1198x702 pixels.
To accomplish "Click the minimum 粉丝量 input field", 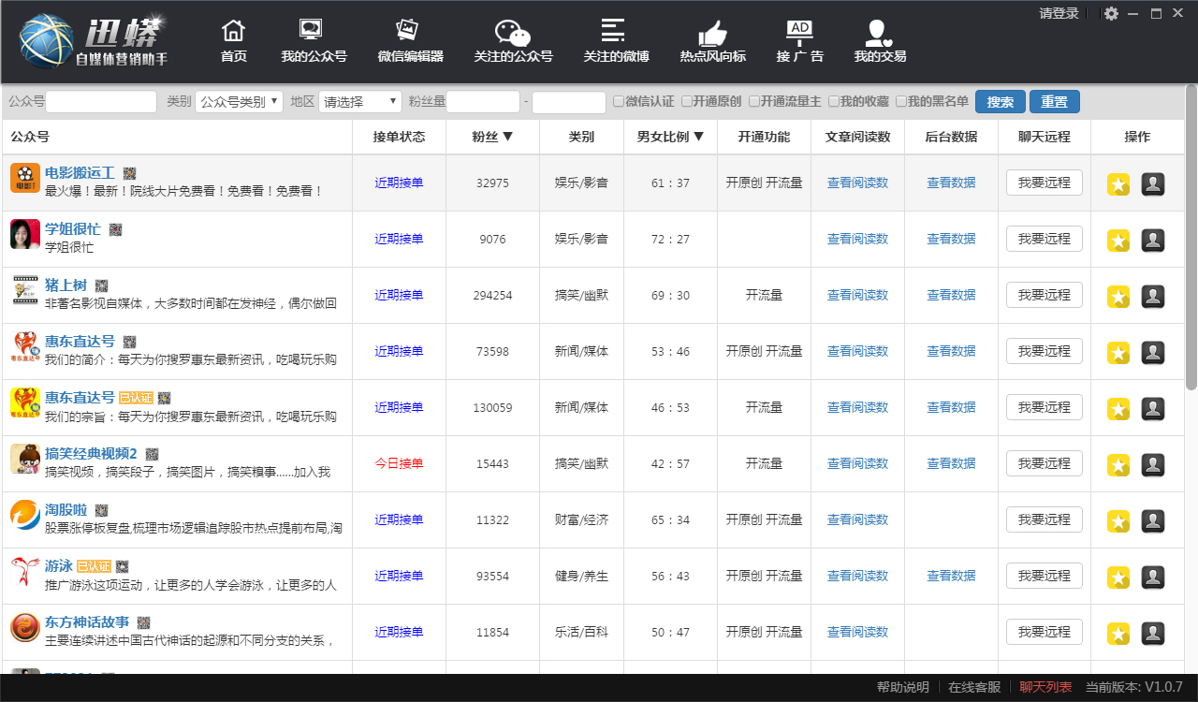I will pos(483,102).
